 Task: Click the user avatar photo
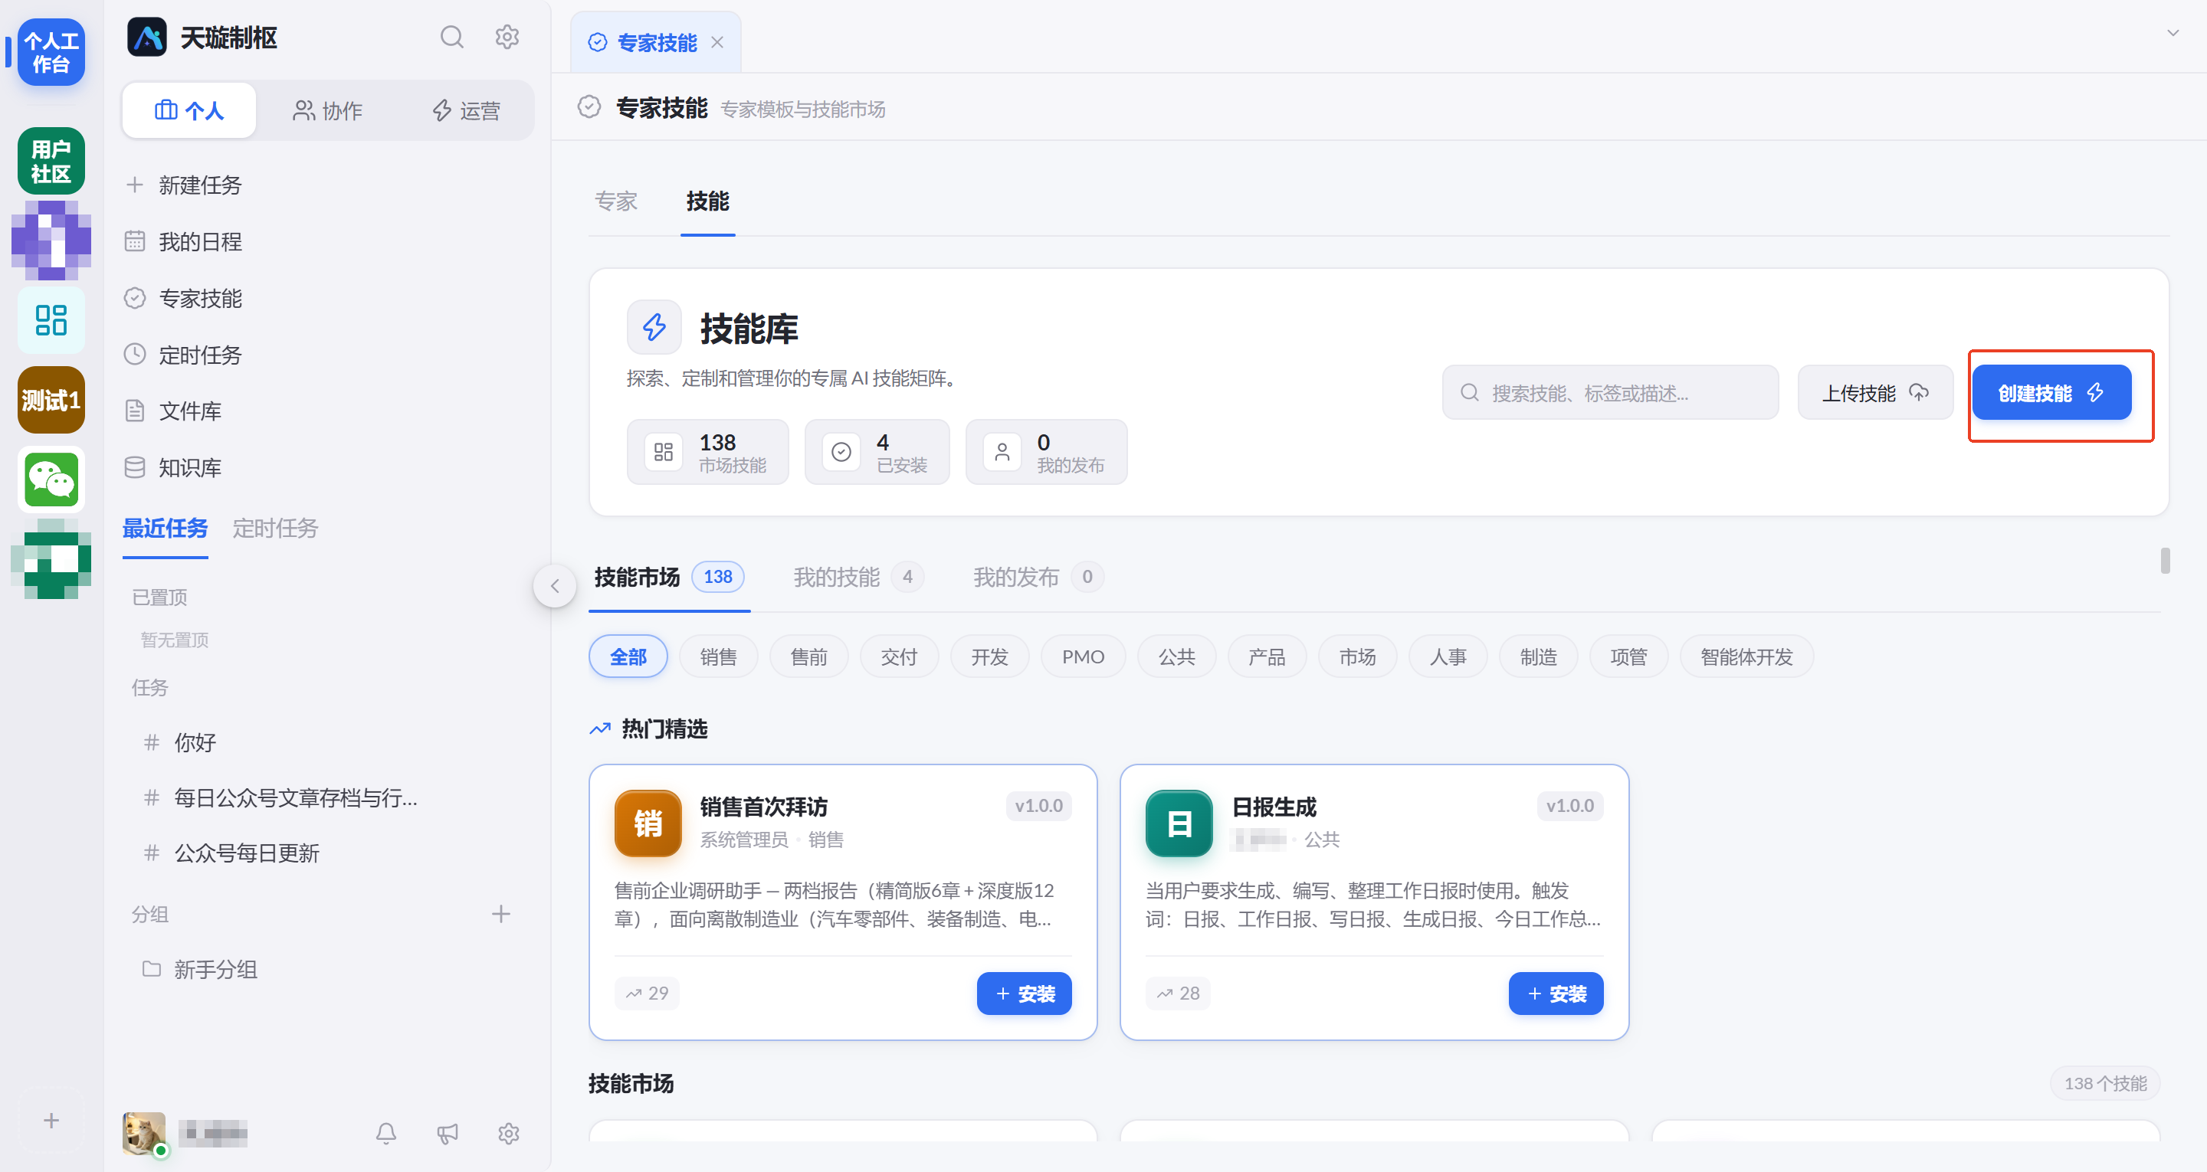click(144, 1134)
